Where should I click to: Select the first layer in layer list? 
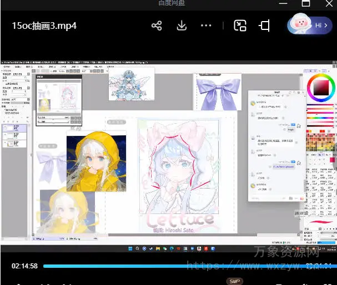(14, 128)
